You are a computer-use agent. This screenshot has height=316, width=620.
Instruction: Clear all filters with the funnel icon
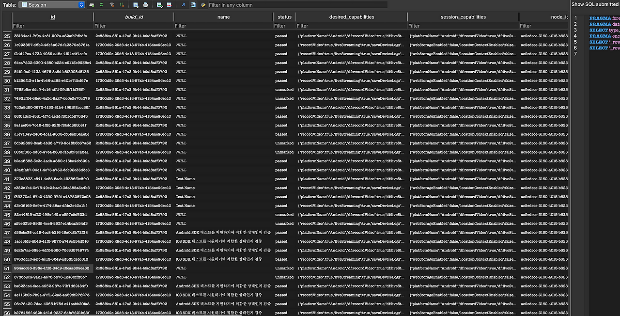tap(112, 5)
